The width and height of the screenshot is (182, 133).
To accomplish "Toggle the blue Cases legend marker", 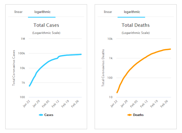I will pyautogui.click(x=41, y=115).
